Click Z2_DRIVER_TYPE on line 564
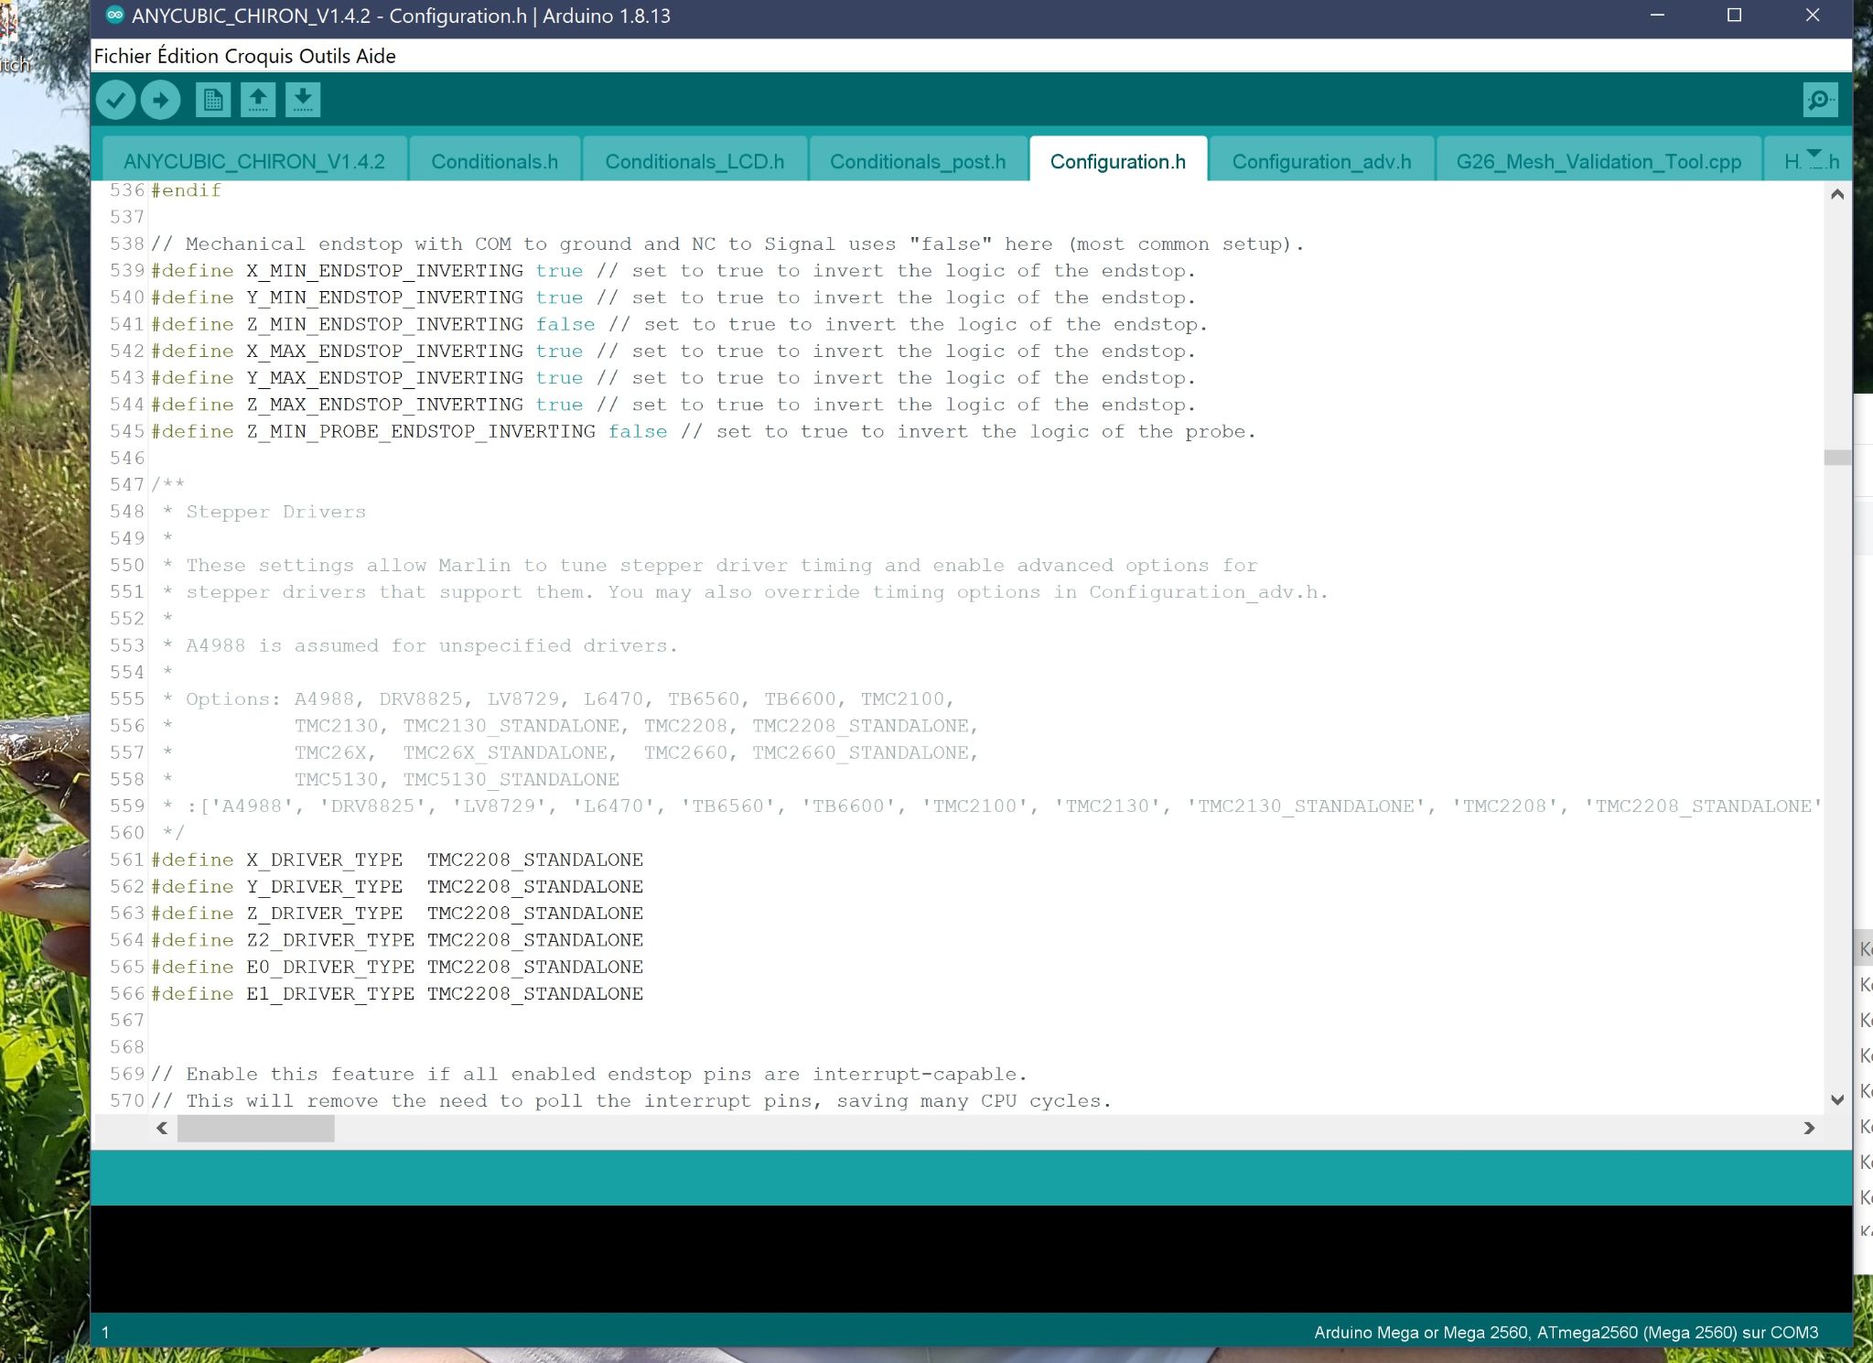The height and width of the screenshot is (1363, 1873). [x=330, y=939]
